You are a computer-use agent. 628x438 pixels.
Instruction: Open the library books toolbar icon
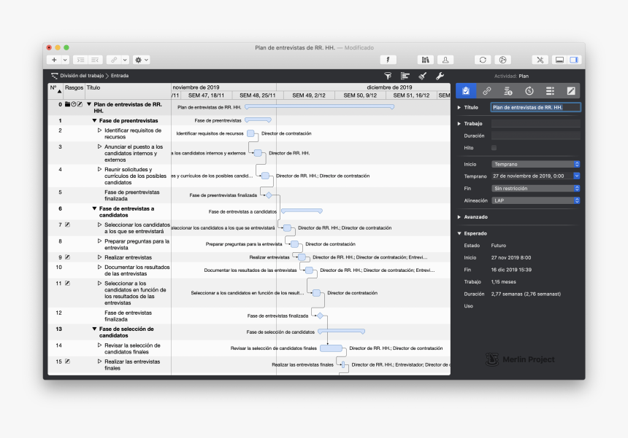coord(425,60)
